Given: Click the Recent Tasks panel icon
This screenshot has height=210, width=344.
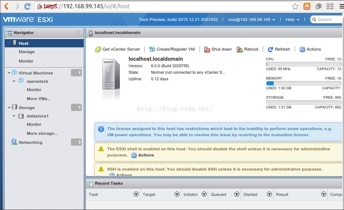Looking at the screenshot, I should pyautogui.click(x=90, y=184).
